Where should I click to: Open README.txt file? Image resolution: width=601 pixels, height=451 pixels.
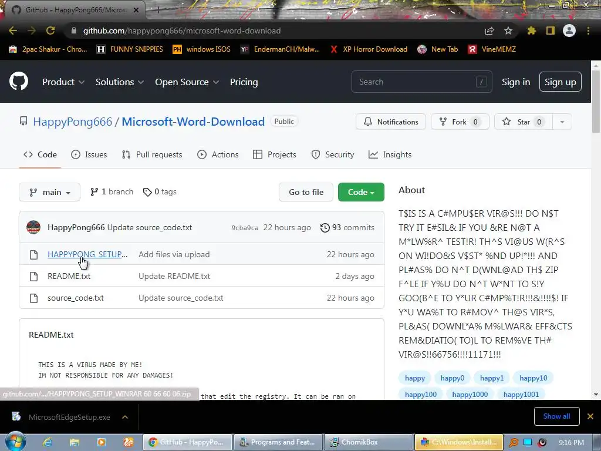coord(69,276)
